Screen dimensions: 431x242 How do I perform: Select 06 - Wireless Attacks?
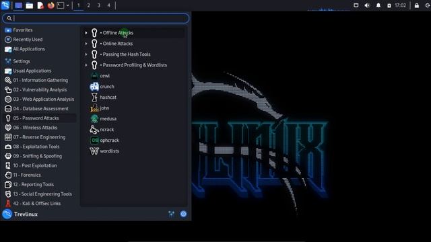point(40,128)
